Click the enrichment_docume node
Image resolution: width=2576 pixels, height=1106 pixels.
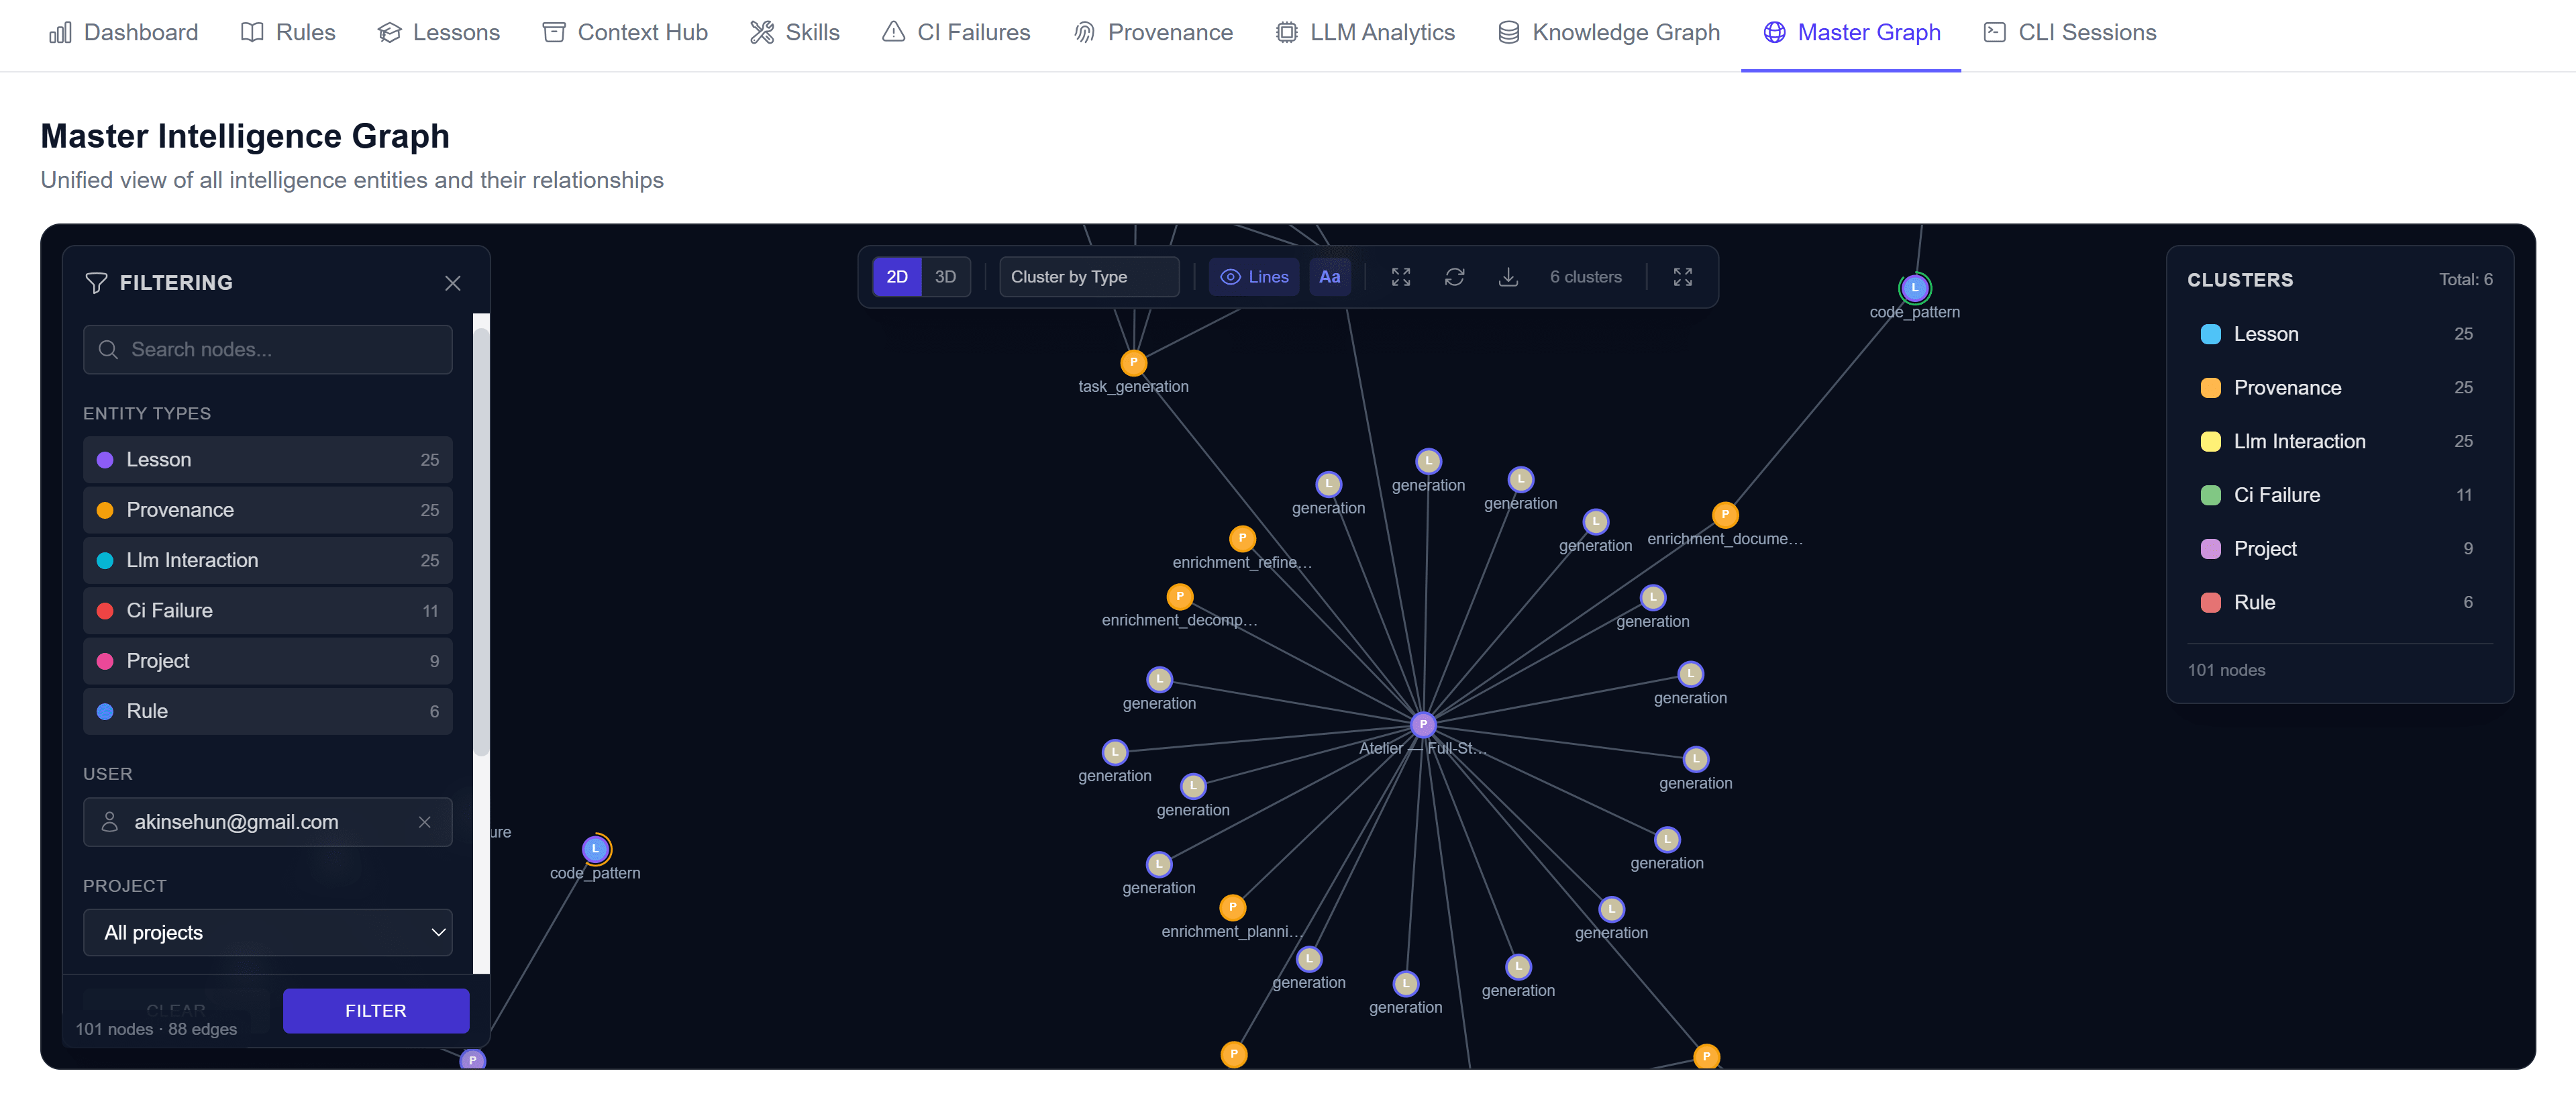click(x=1725, y=514)
